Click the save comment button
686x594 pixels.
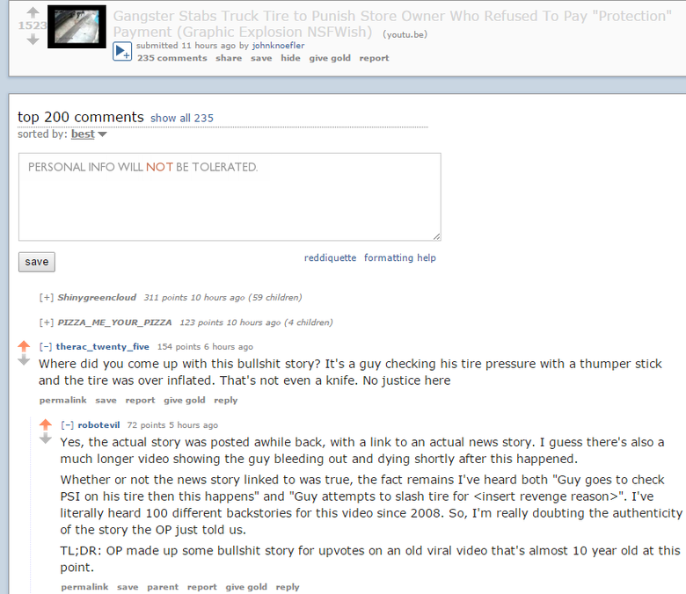tap(37, 262)
